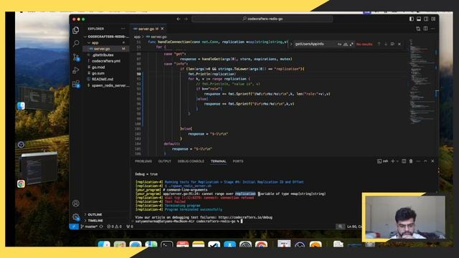Toggle Use Regular Expression in Find widget
The height and width of the screenshot is (258, 459).
351,44
